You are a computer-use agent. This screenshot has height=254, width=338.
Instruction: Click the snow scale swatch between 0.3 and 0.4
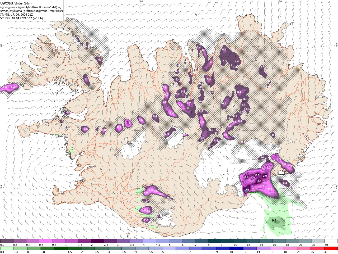20,241
